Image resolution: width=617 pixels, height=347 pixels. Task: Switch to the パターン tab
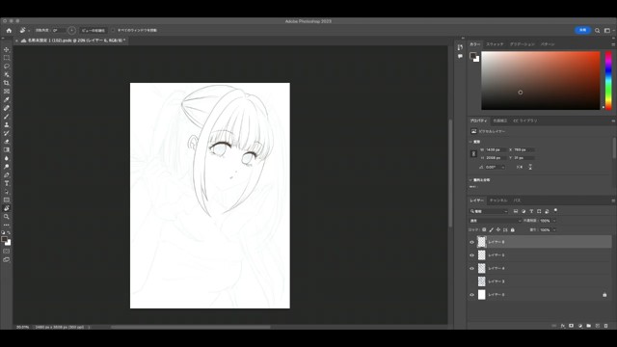coord(548,44)
